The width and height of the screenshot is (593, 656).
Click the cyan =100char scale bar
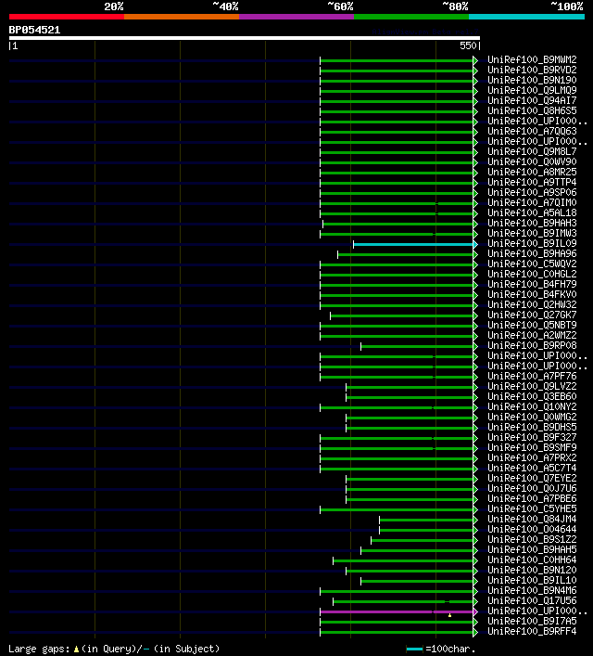click(x=414, y=649)
